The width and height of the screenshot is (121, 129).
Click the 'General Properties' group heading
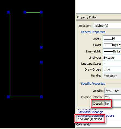(x=93, y=32)
